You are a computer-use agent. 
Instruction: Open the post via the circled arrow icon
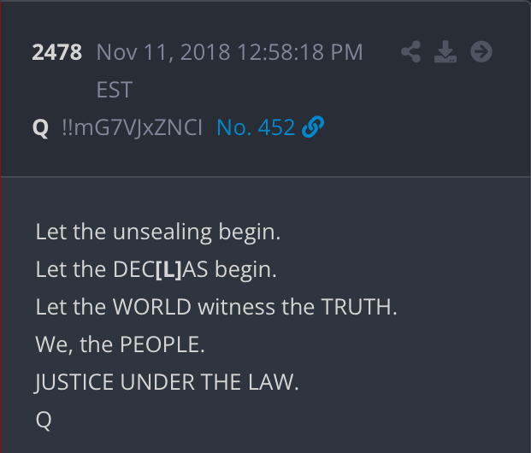(481, 52)
